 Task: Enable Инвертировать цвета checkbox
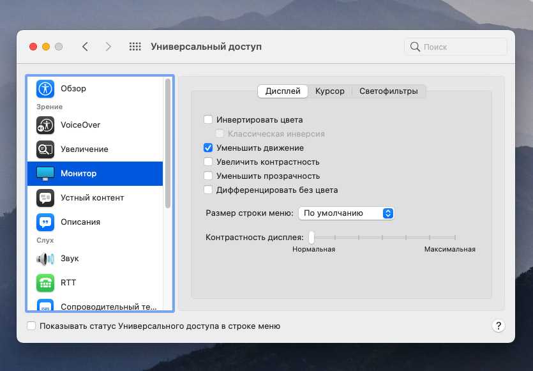(x=208, y=119)
